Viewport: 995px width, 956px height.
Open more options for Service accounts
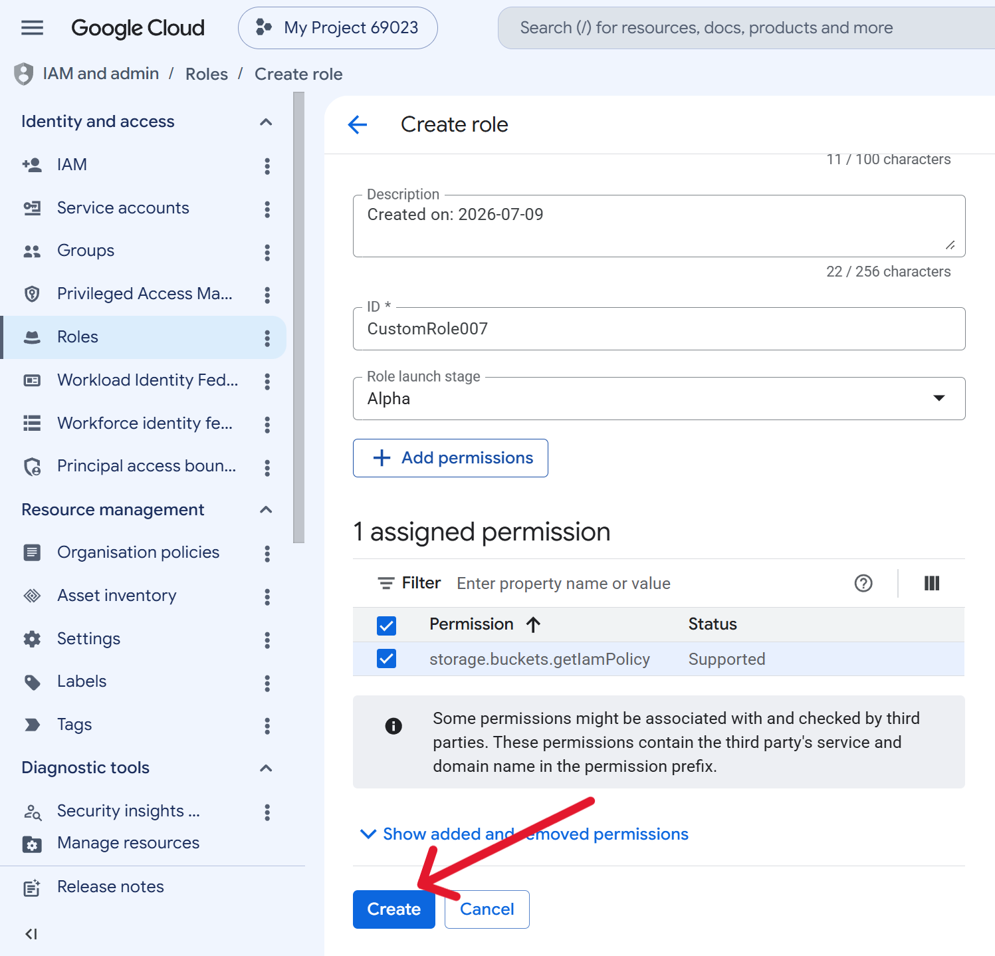point(267,209)
